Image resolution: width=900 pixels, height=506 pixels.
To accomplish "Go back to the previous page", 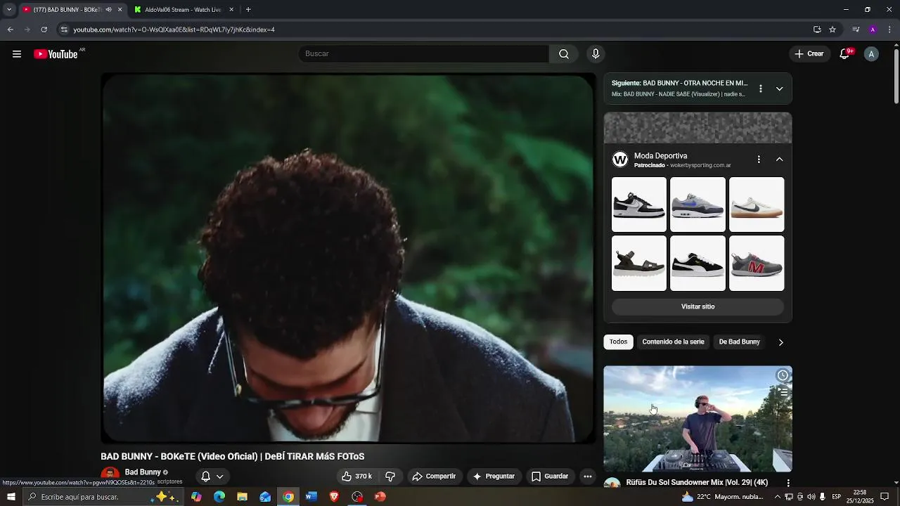I will point(10,30).
